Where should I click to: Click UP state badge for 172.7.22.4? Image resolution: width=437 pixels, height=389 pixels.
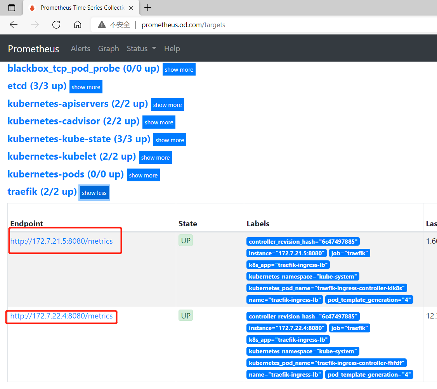(x=186, y=315)
